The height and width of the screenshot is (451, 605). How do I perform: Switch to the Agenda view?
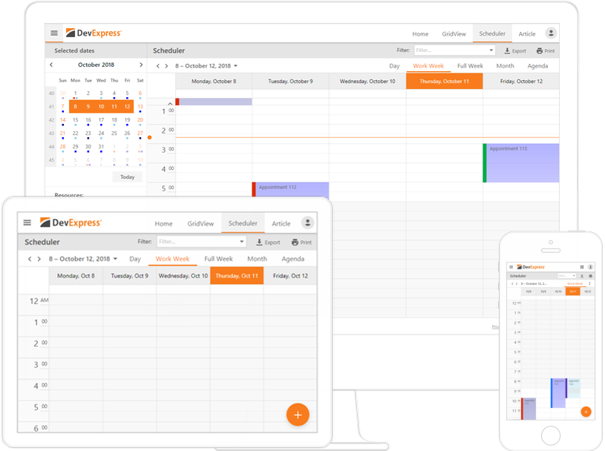537,65
